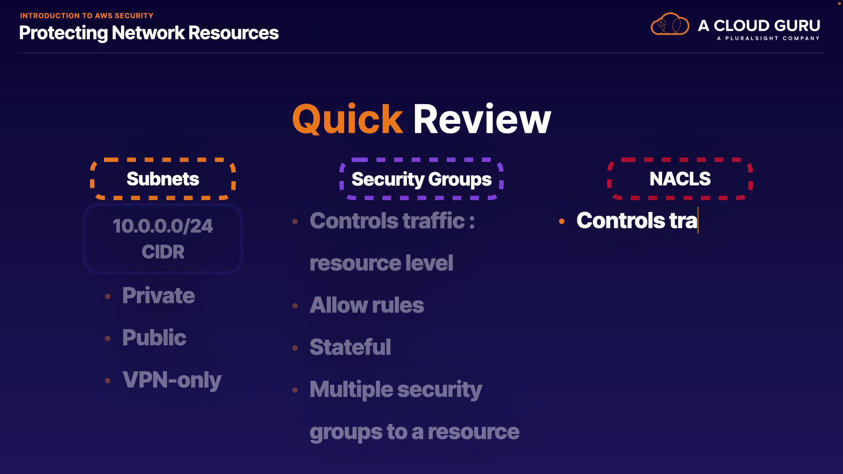Click the A Cloud Guru cloud logo
Viewport: 843px width, 474px height.
pos(670,24)
